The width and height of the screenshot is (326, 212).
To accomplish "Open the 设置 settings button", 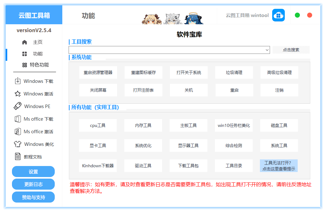I will (x=33, y=172).
